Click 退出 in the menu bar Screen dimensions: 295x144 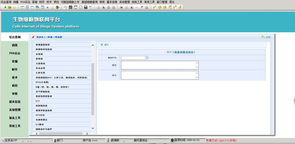[x=172, y=2]
